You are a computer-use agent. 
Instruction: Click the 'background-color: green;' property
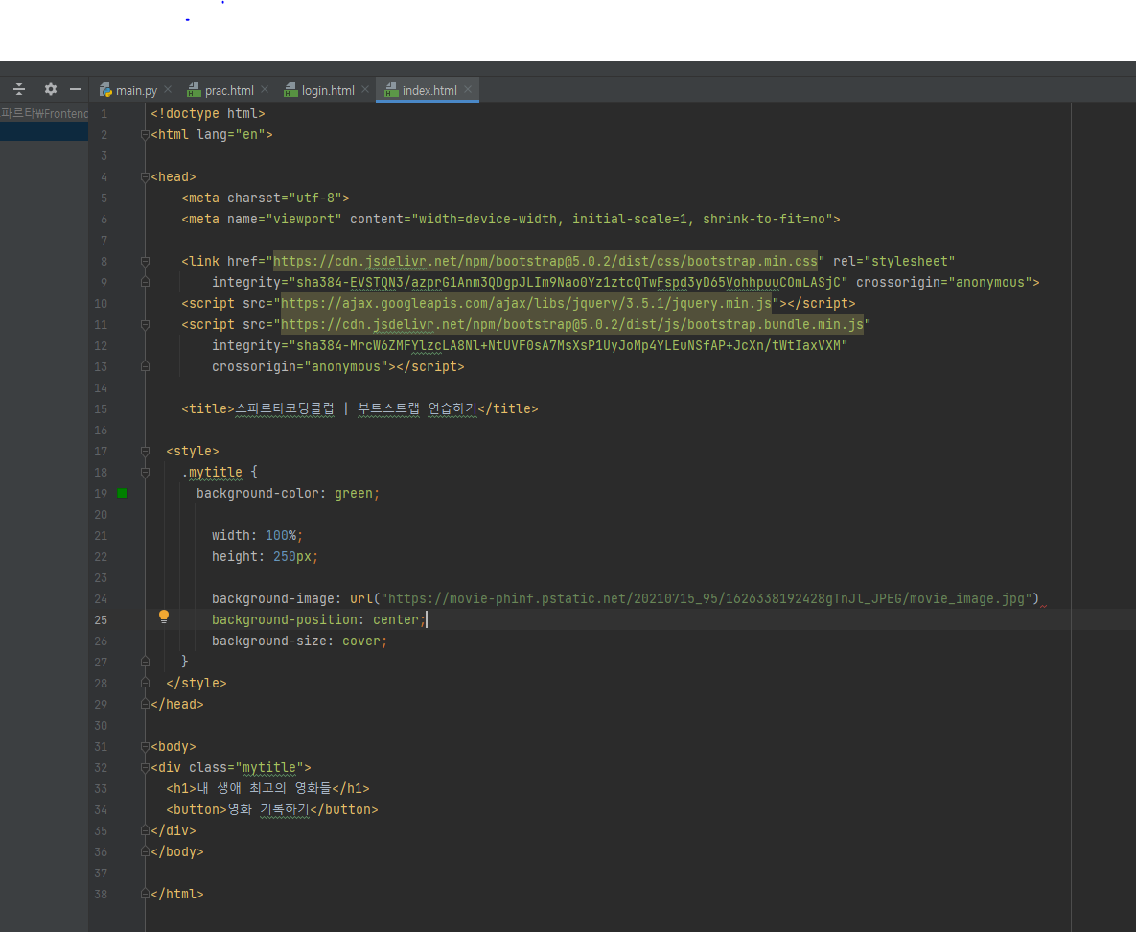pyautogui.click(x=288, y=494)
